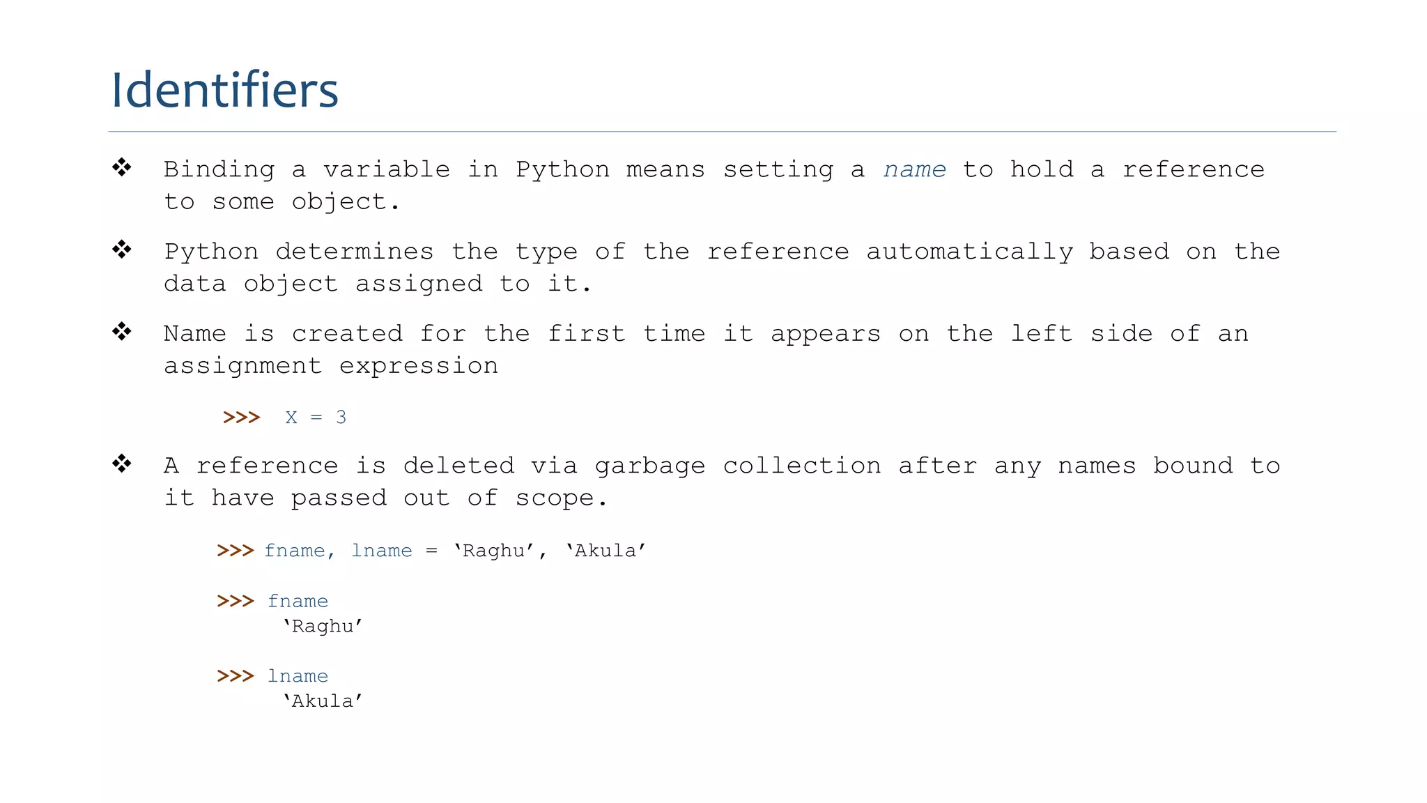Click the >>> prompt before 'fname, lname ='

point(236,551)
